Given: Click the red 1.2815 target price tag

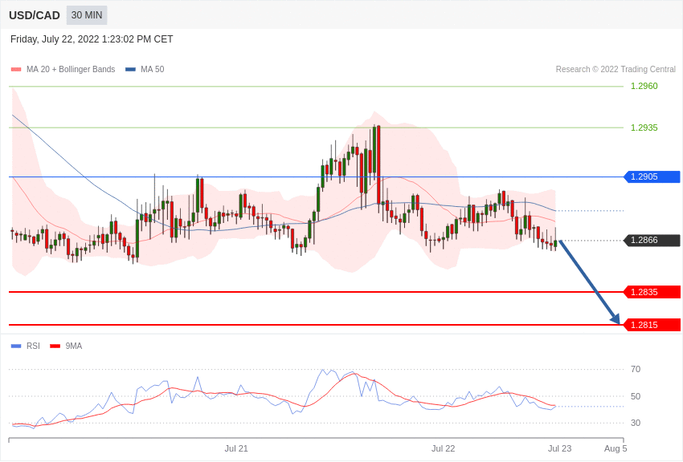Looking at the screenshot, I should pyautogui.click(x=652, y=325).
